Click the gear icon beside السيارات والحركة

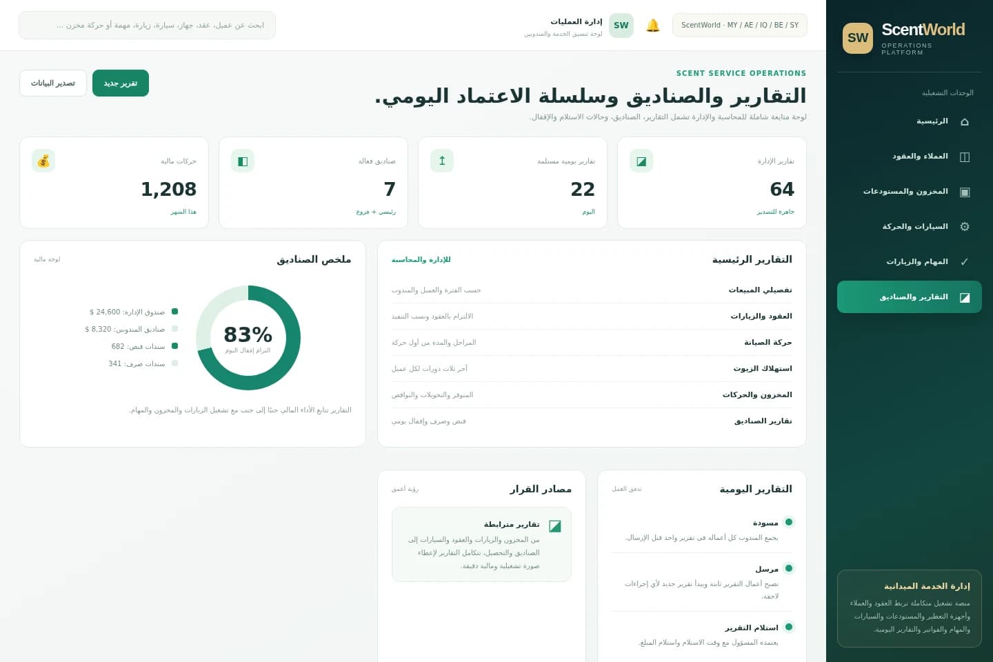pos(965,227)
